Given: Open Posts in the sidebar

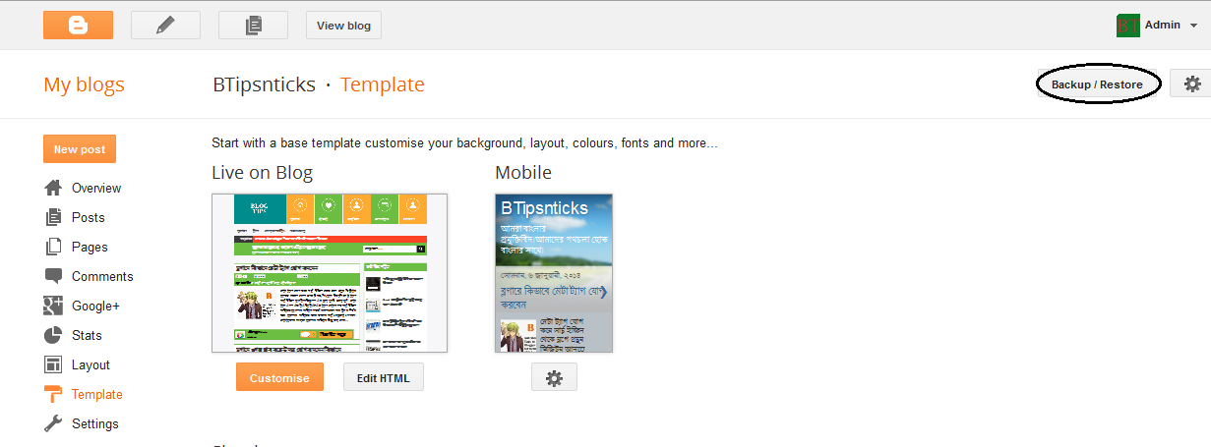Looking at the screenshot, I should tap(88, 217).
